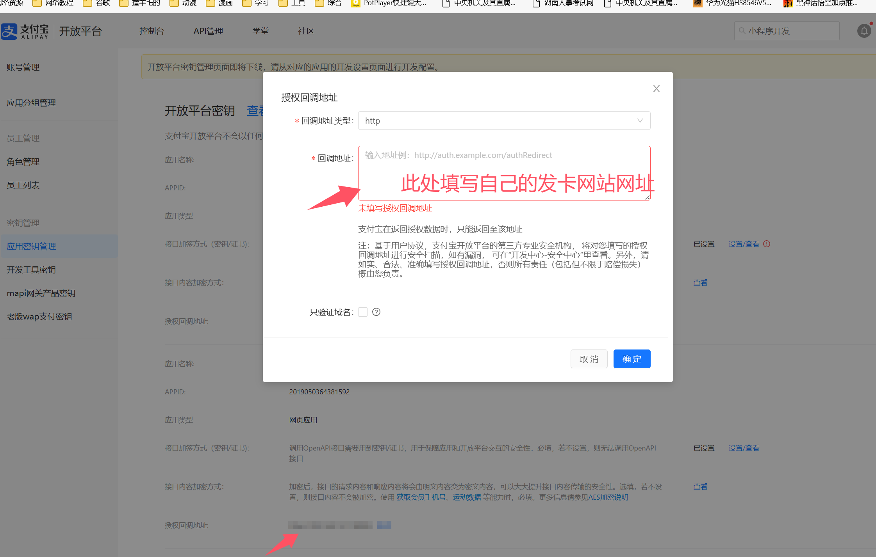Go to the API管理 menu
Viewport: 876px width, 557px height.
[208, 31]
